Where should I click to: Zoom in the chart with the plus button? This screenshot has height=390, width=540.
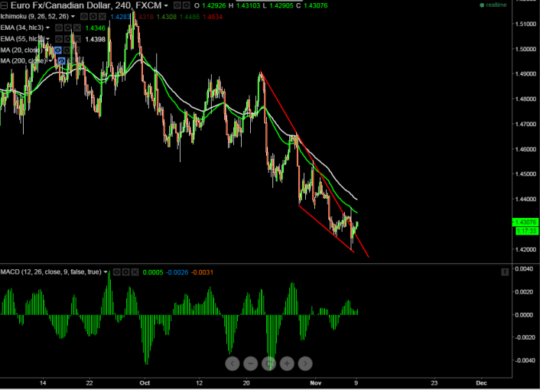(287, 363)
